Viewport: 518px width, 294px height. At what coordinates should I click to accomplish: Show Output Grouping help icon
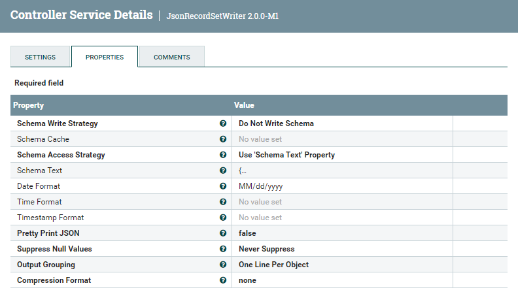tap(223, 265)
